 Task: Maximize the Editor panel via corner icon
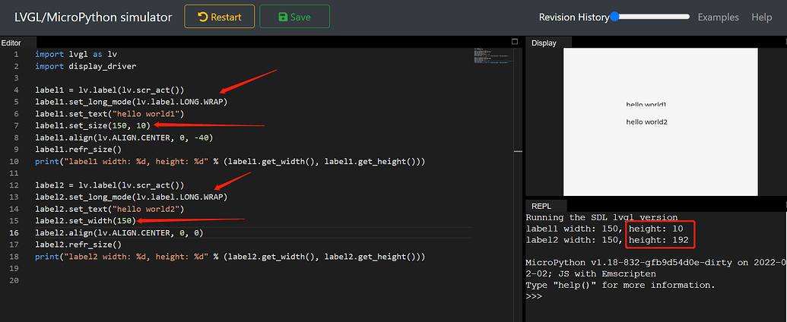[514, 42]
